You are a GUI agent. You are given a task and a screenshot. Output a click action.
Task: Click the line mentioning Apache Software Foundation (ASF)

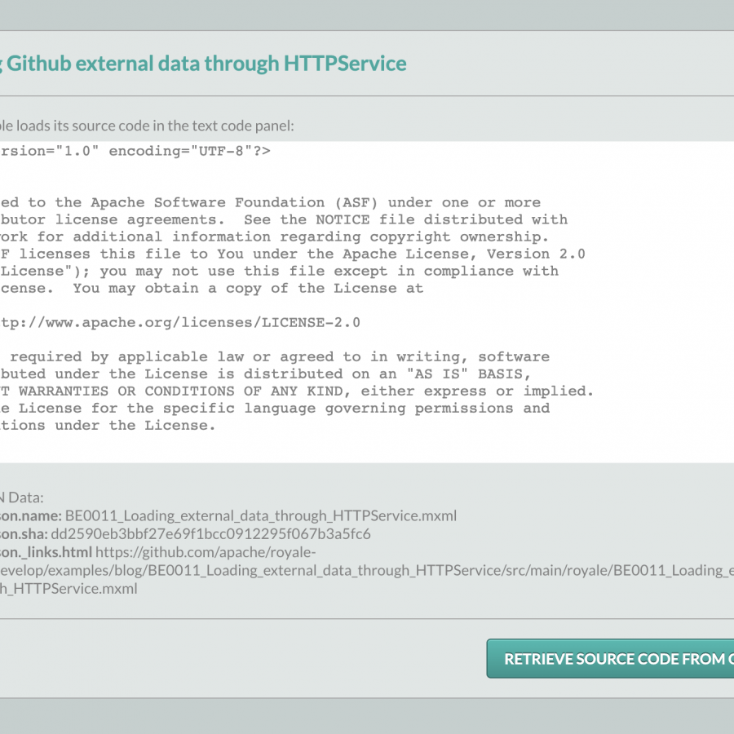(269, 202)
